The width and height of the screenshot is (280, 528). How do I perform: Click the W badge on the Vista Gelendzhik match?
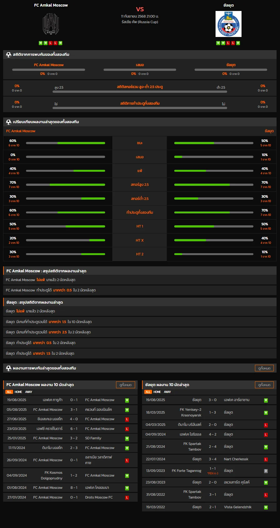[x=266, y=507]
